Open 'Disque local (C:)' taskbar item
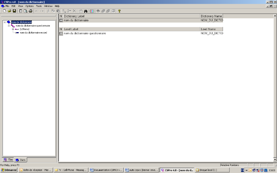The height and width of the screenshot is (173, 277). [x=212, y=170]
